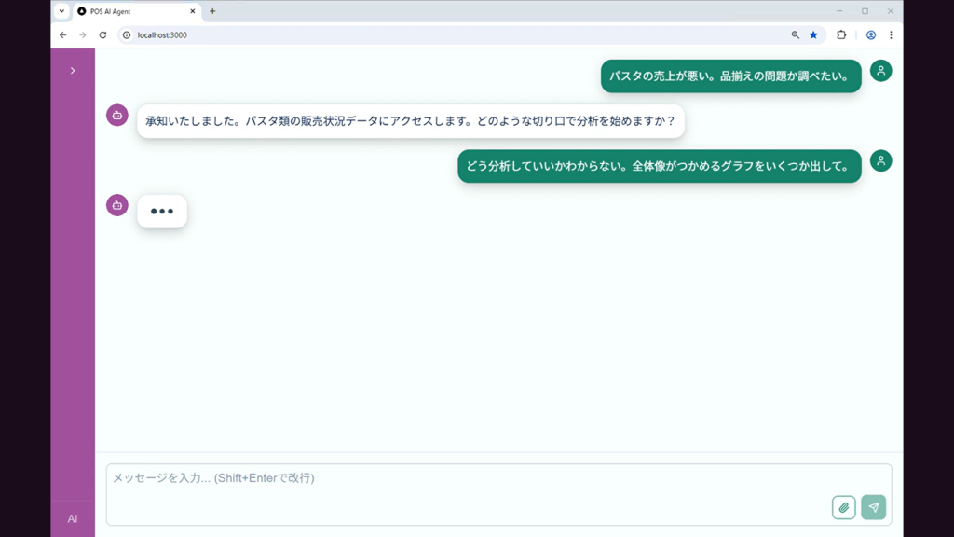Open a new browser tab with the plus
This screenshot has height=537, width=954.
click(212, 12)
